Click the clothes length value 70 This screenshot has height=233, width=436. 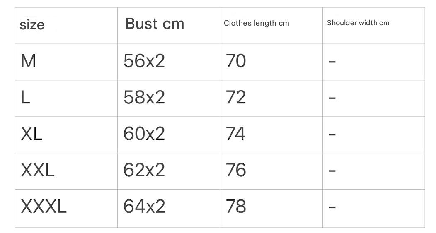[x=236, y=61]
